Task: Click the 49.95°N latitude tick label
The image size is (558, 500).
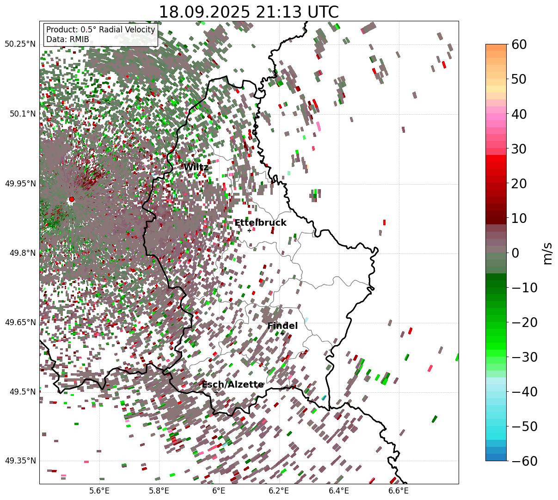Action: pyautogui.click(x=20, y=184)
